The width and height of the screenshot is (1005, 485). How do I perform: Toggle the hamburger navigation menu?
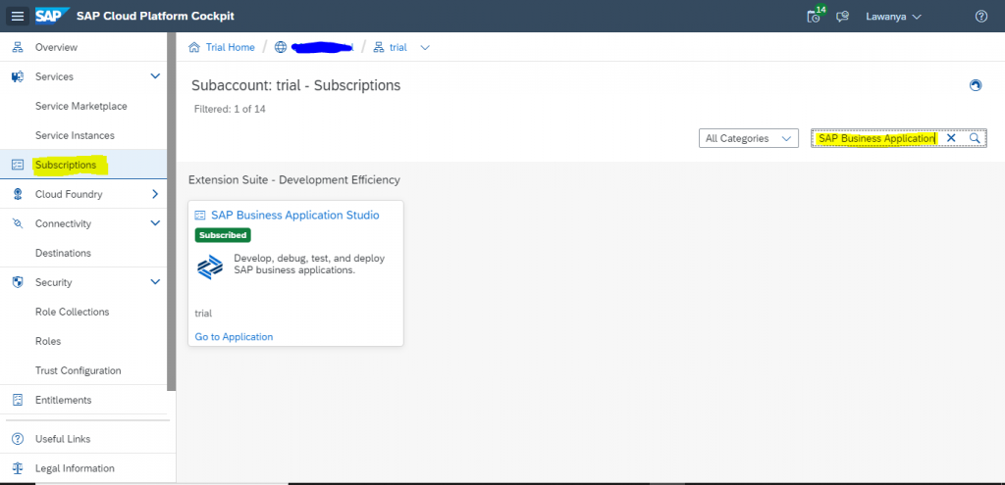tap(18, 16)
